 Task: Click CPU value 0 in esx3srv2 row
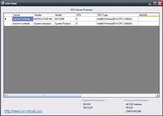coord(86,19)
